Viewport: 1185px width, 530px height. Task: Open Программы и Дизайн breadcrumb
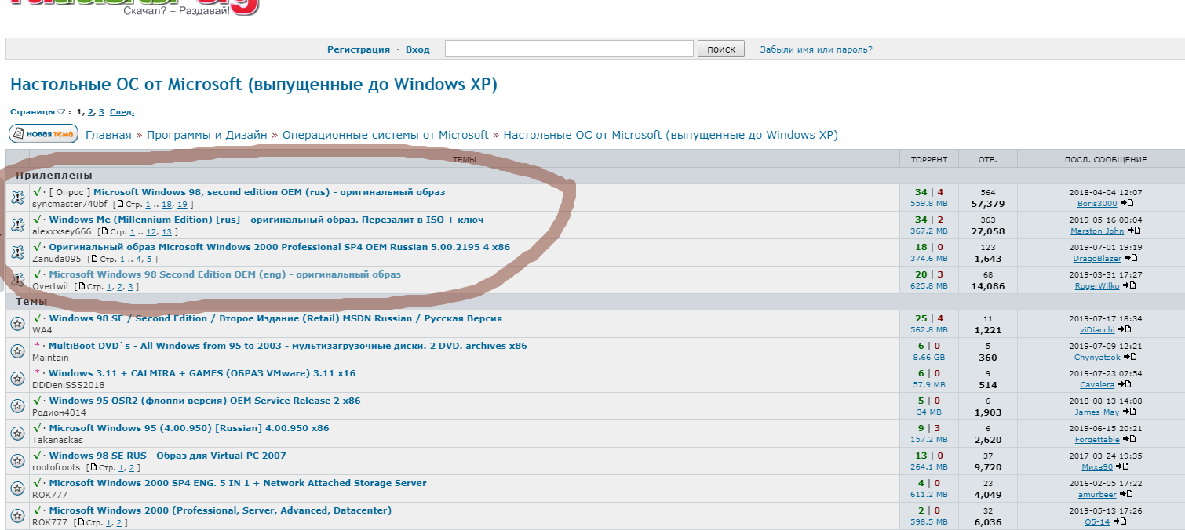[x=206, y=135]
